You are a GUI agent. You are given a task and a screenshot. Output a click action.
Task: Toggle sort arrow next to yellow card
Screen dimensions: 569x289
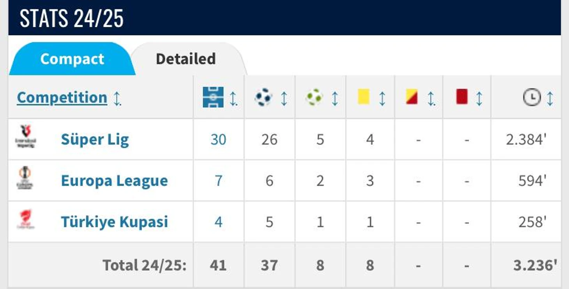[382, 99]
